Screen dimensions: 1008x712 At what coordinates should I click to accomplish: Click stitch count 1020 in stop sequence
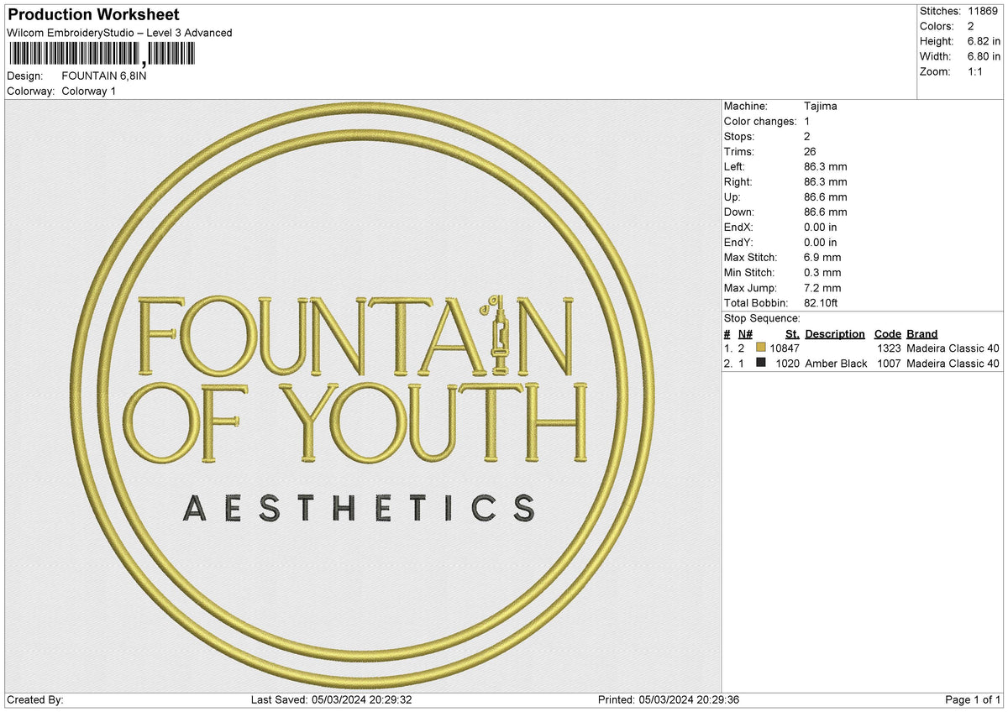point(787,364)
